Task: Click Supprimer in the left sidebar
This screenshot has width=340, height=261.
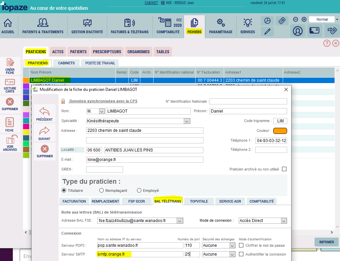Action: 10,104
